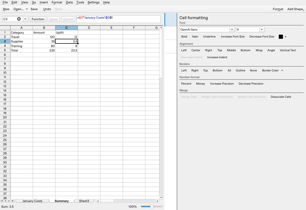Open the text color dropdown arrow
Image resolution: width=306 pixels, height=210 pixels.
tap(286, 37)
